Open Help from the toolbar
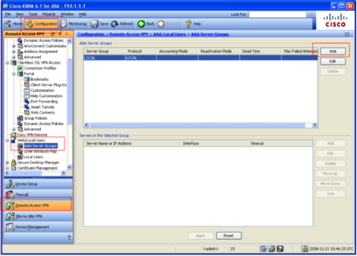357x256 pixels. point(193,24)
